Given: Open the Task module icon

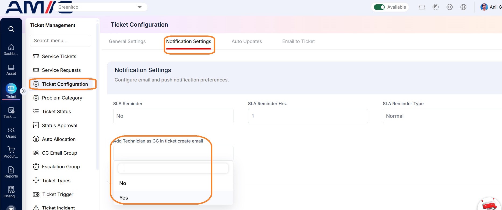Looking at the screenshot, I should [11, 113].
